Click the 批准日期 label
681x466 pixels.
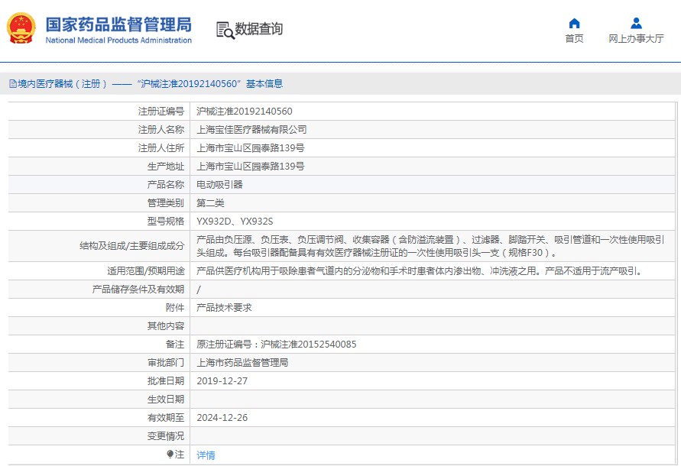(165, 381)
